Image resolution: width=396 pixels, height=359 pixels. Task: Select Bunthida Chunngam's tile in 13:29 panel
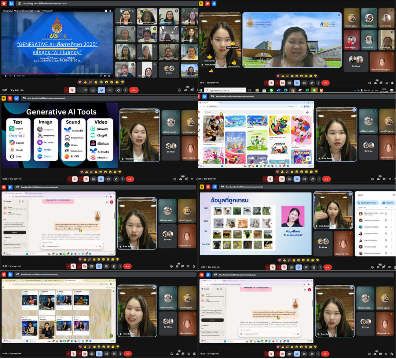click(125, 16)
